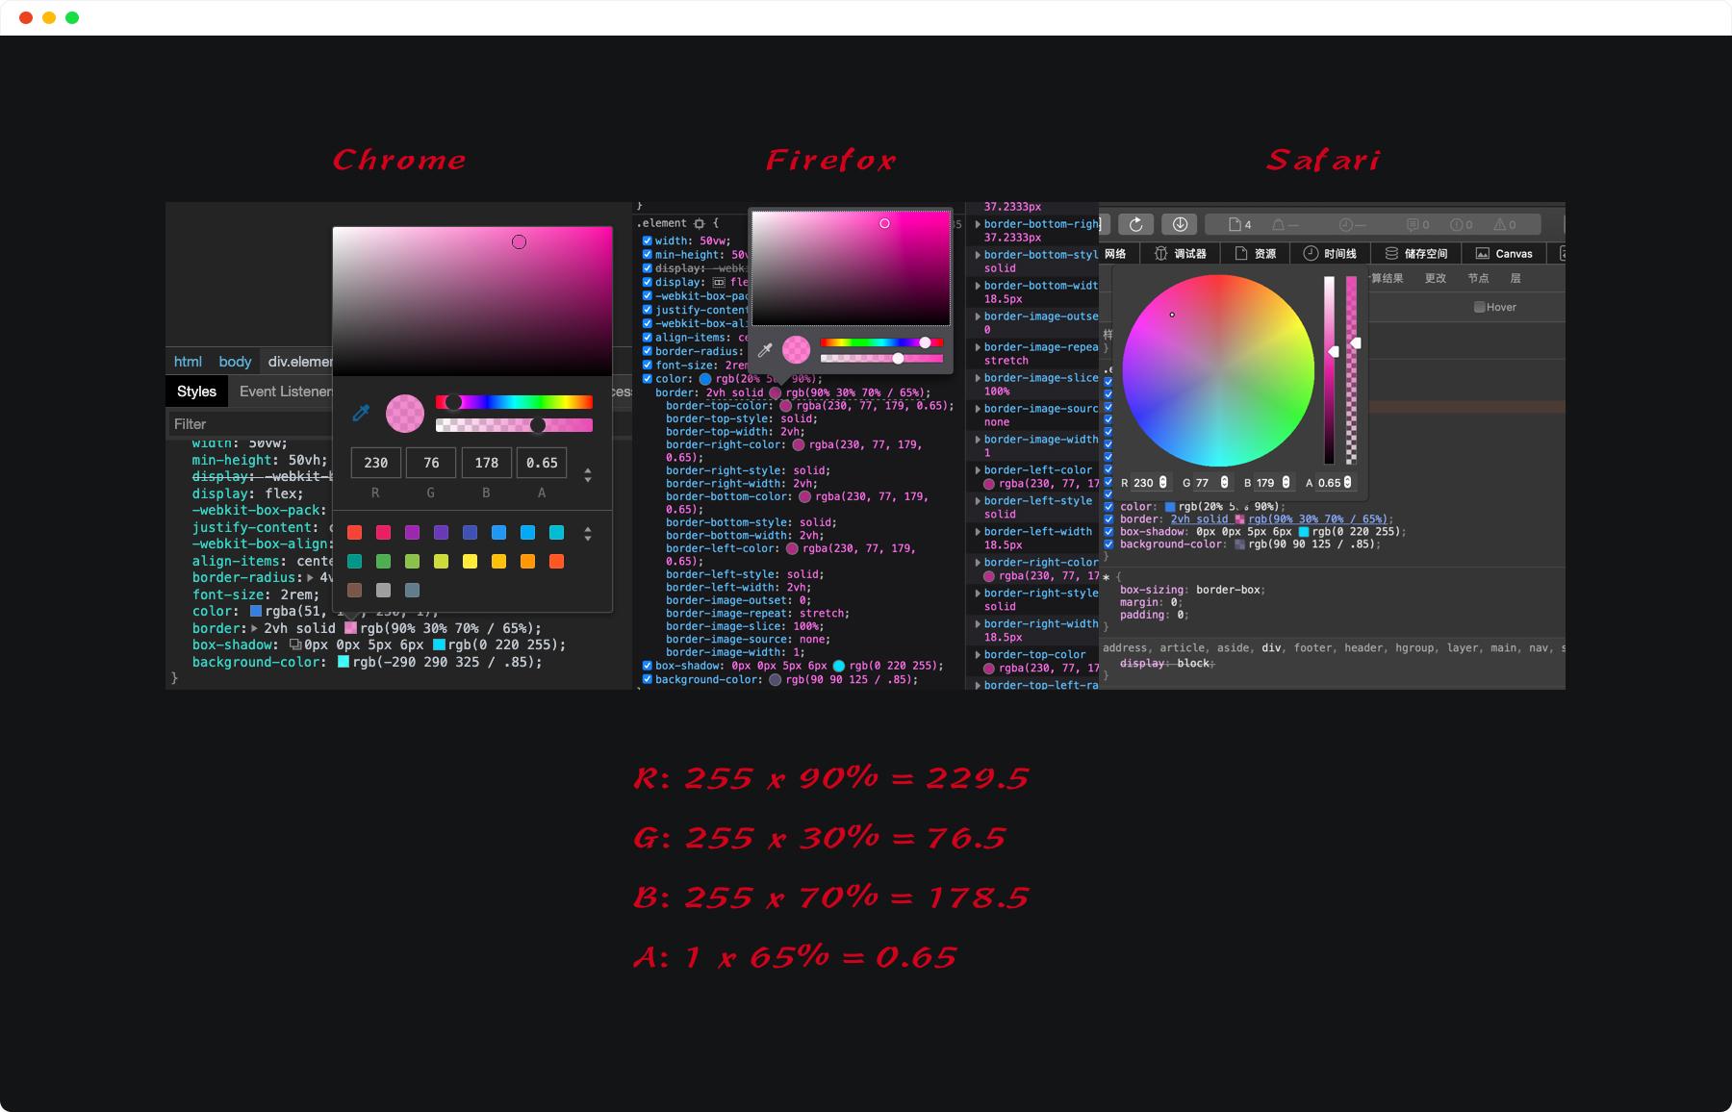
Task: Expand the border shorthand triangle in Chrome styles
Action: [255, 628]
